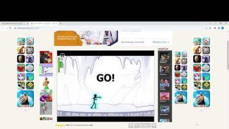Open the green diamond game tile in left sidebar

tap(30, 85)
